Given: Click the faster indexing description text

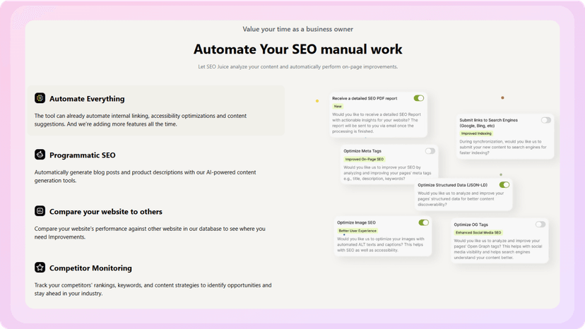Looking at the screenshot, I should (503, 147).
